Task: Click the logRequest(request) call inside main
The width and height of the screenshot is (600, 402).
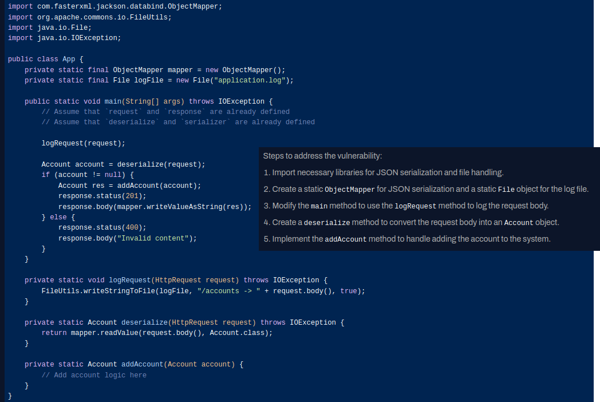Action: tap(83, 143)
